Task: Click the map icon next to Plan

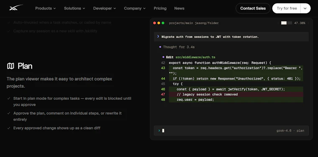Action: tap(10, 66)
